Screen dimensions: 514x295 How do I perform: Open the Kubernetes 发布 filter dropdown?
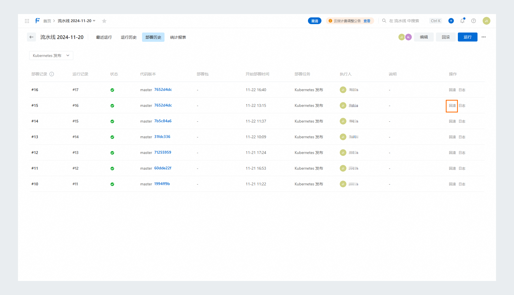51,56
